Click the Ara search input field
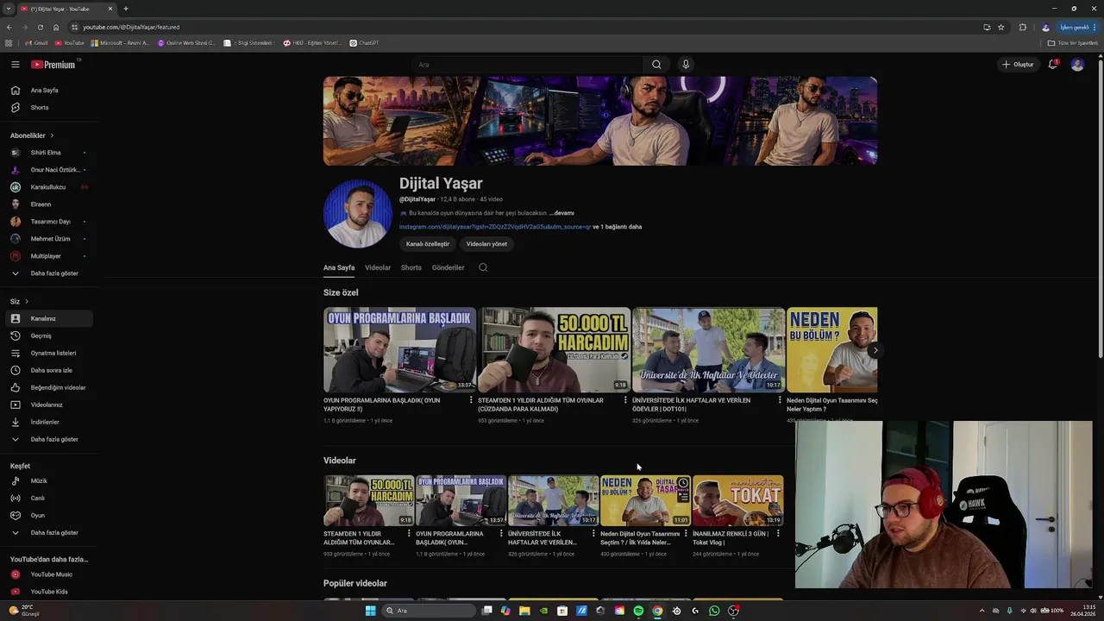 pos(526,65)
